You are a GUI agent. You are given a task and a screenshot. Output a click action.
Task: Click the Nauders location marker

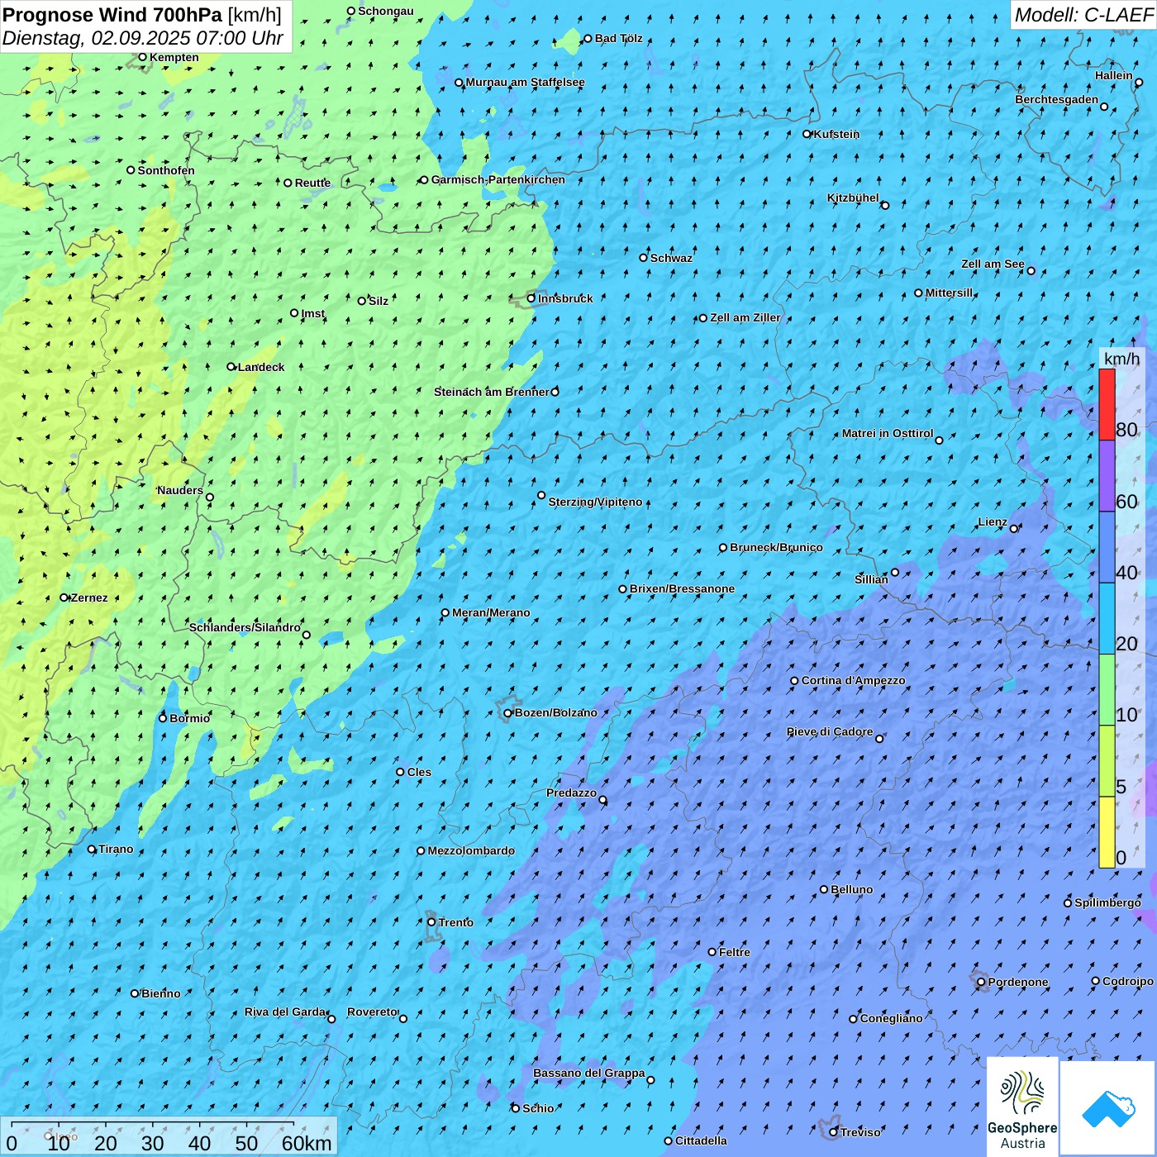[x=210, y=498]
